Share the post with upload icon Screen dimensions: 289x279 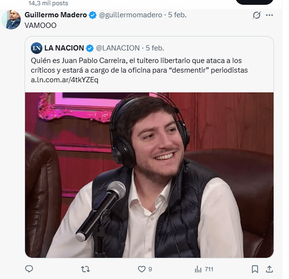click(269, 269)
